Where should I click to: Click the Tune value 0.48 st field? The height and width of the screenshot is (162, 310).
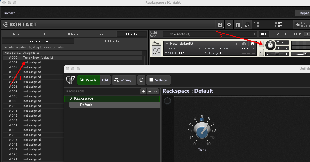282,48
